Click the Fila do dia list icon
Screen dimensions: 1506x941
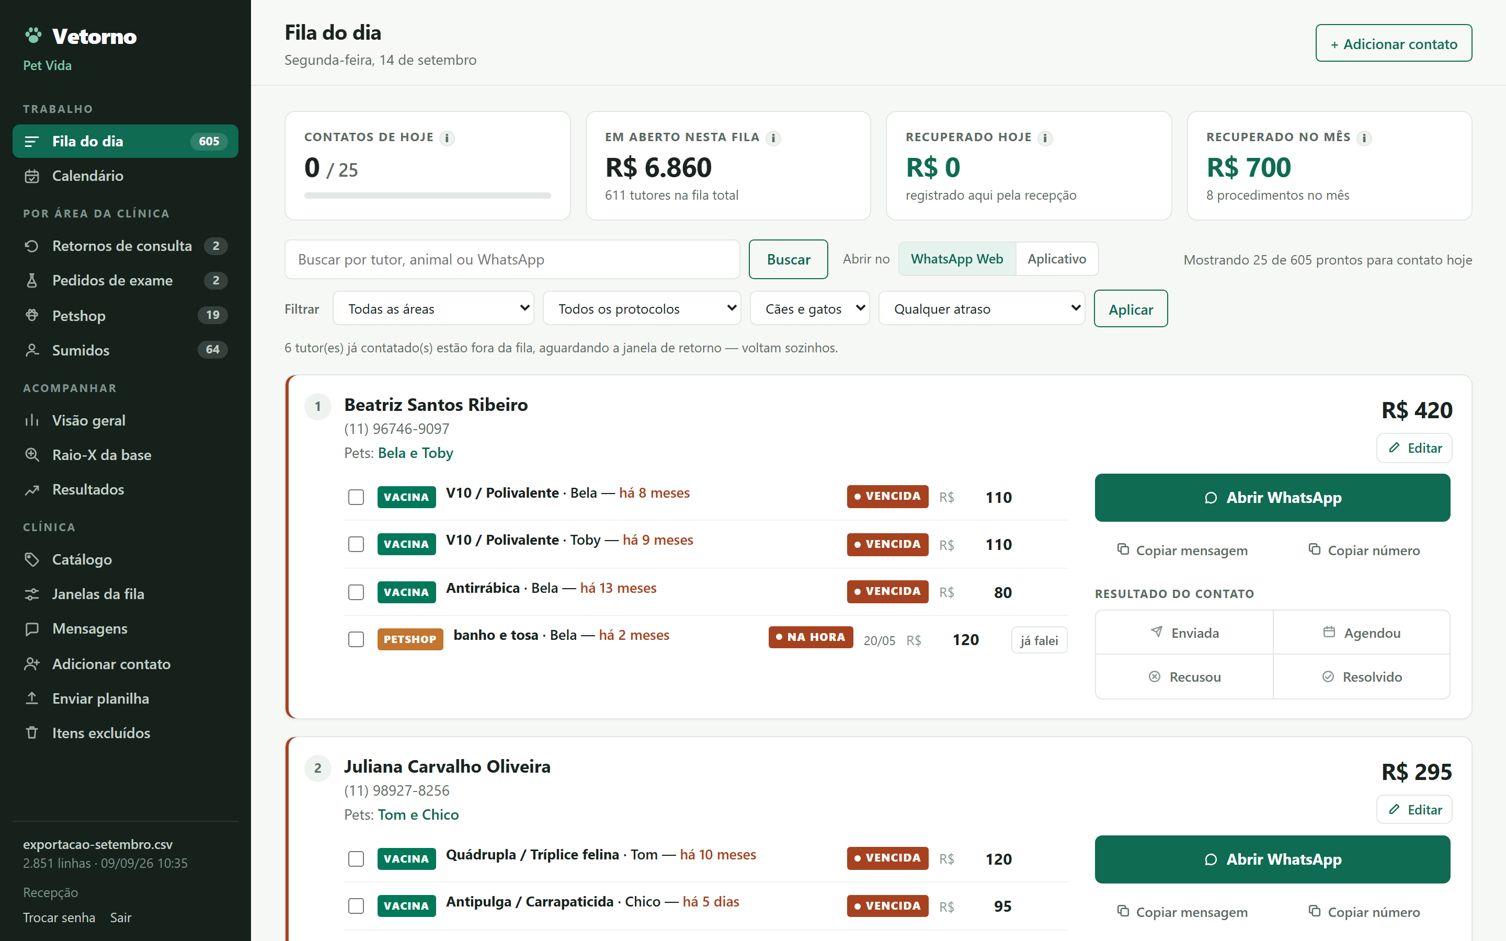pyautogui.click(x=32, y=141)
